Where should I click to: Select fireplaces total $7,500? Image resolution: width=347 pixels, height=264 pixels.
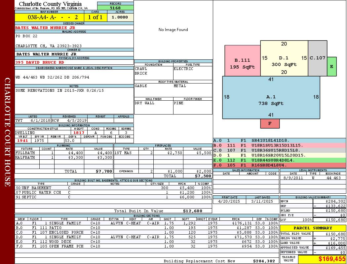pyautogui.click(x=203, y=176)
